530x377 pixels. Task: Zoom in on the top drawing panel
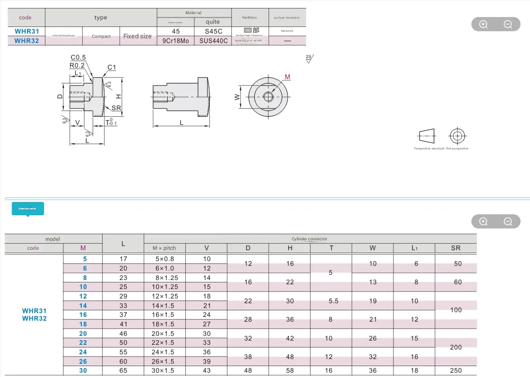pyautogui.click(x=483, y=24)
